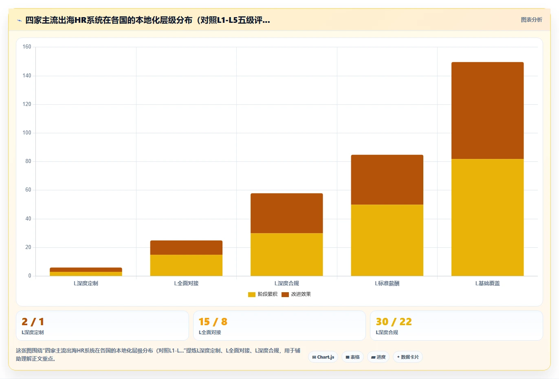Open the 15 / 8 L全面对接 stat card

click(x=279, y=326)
